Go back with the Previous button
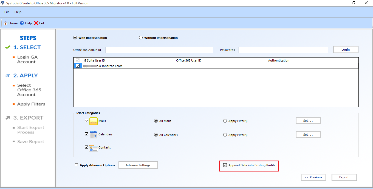373x189 pixels. point(313,177)
